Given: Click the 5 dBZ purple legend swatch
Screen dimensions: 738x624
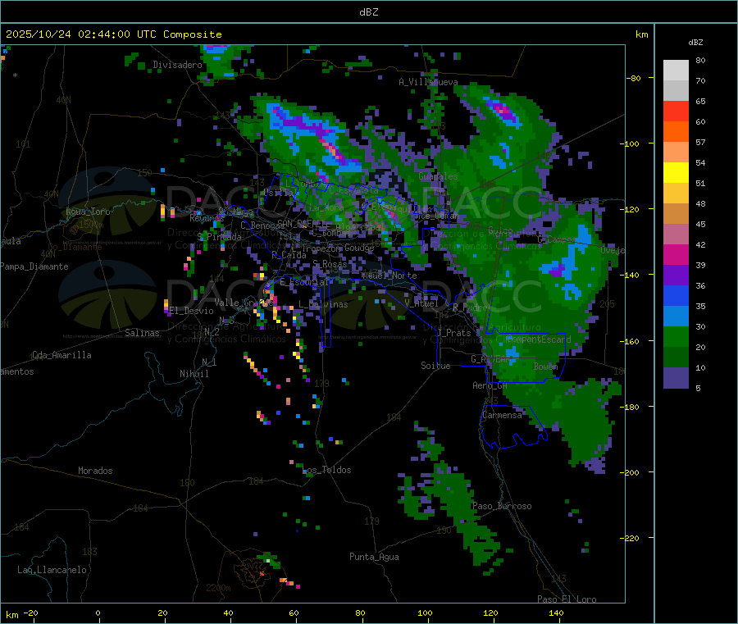Looking at the screenshot, I should tap(676, 378).
